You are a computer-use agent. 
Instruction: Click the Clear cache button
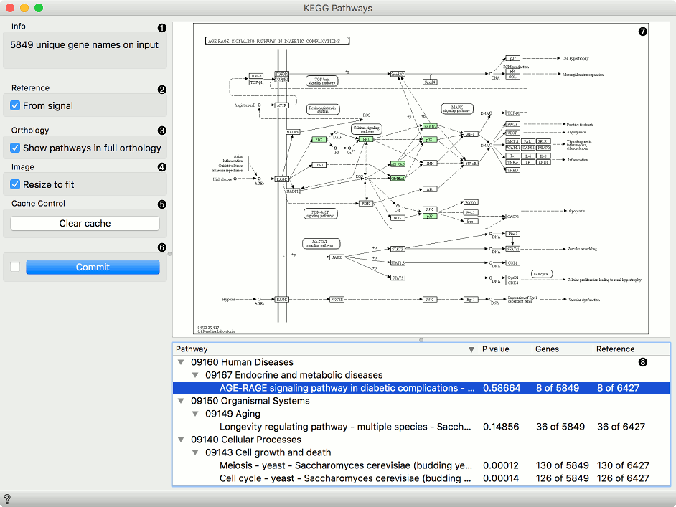tap(85, 223)
